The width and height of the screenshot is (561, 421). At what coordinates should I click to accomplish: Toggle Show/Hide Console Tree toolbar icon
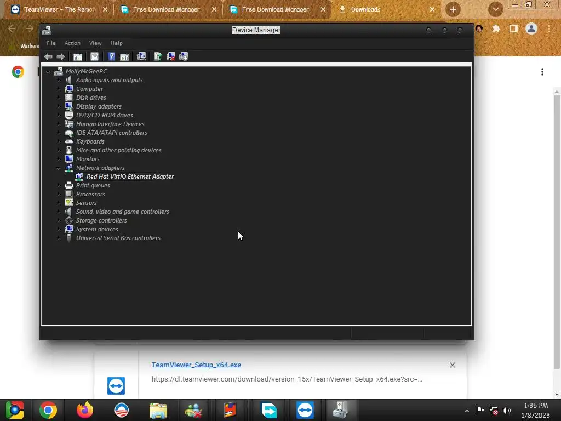78,56
